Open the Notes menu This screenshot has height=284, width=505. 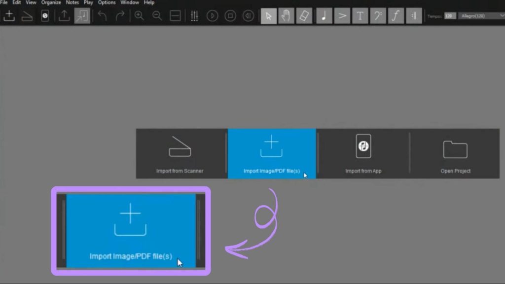tap(72, 2)
